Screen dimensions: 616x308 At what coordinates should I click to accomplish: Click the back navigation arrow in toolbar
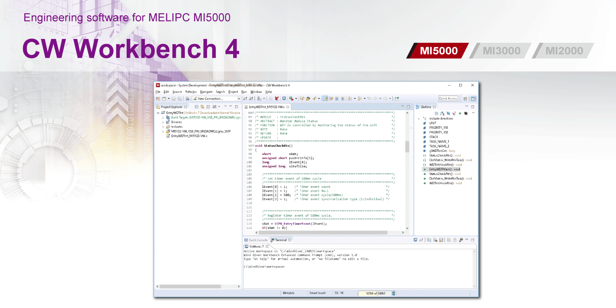pyautogui.click(x=376, y=98)
